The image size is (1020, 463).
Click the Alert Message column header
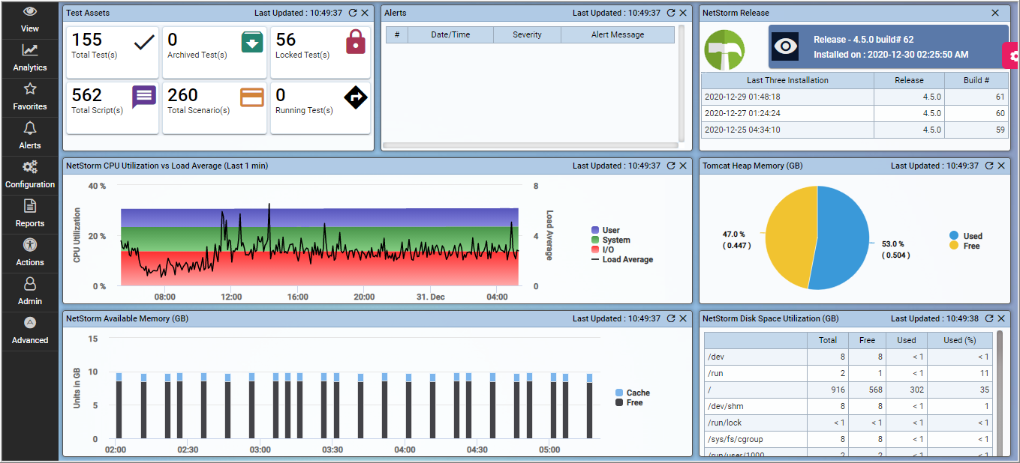tap(618, 34)
